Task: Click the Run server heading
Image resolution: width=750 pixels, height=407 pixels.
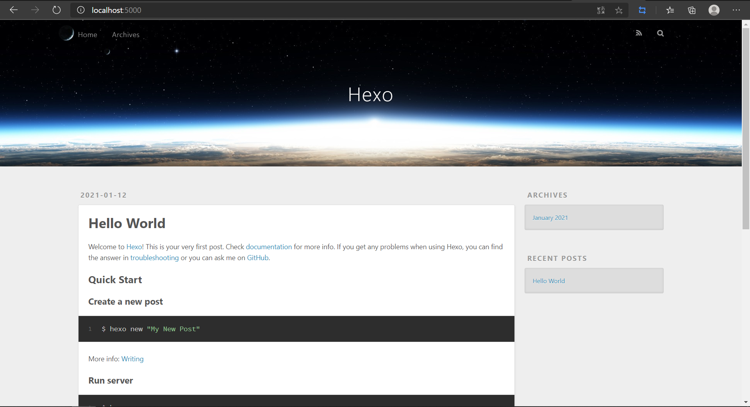Action: click(x=111, y=380)
